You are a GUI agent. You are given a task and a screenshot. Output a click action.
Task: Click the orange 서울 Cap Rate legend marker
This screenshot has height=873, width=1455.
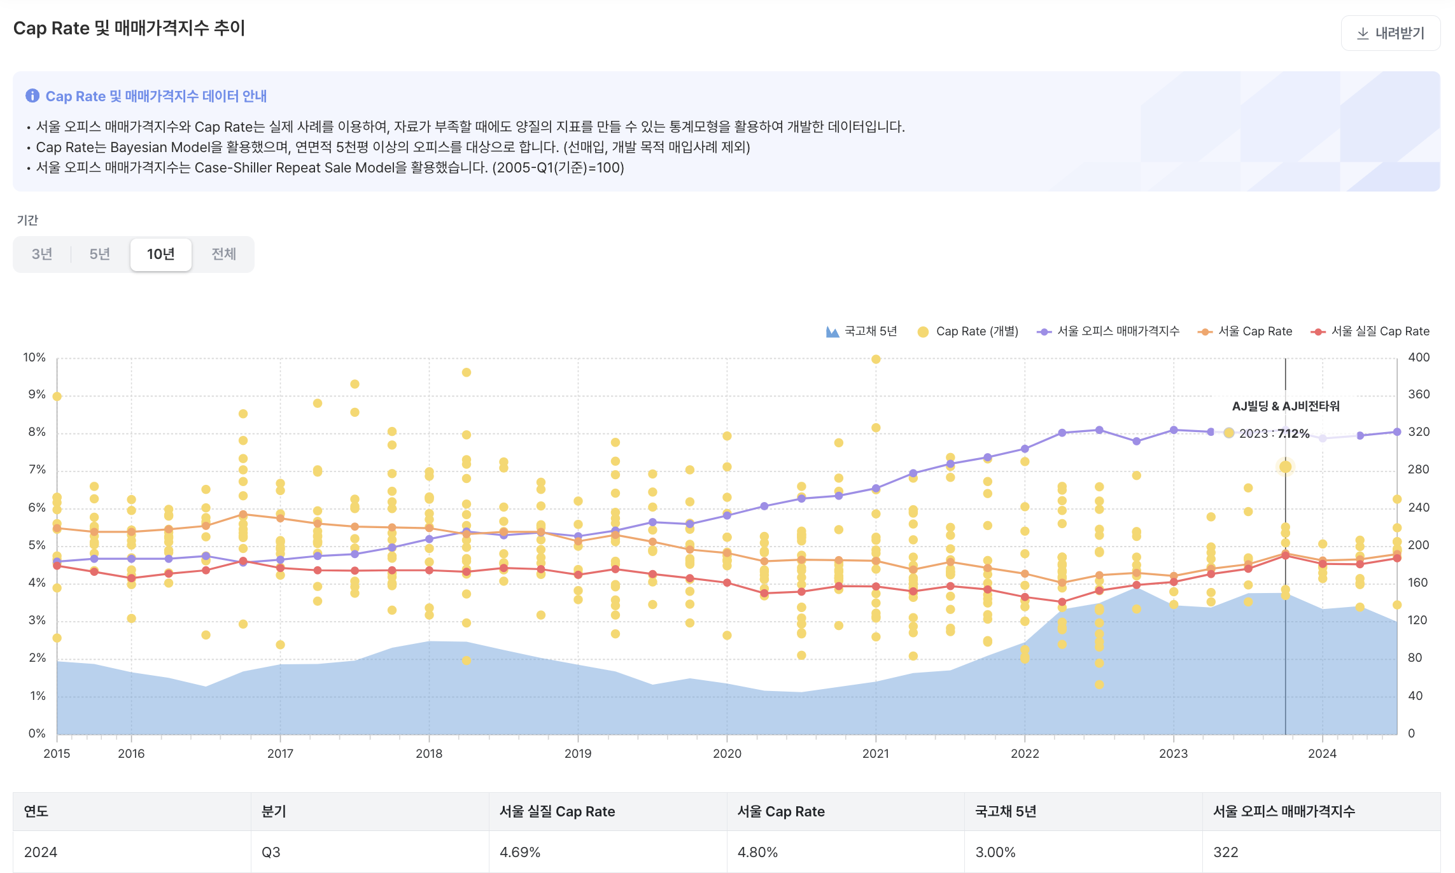point(1205,332)
